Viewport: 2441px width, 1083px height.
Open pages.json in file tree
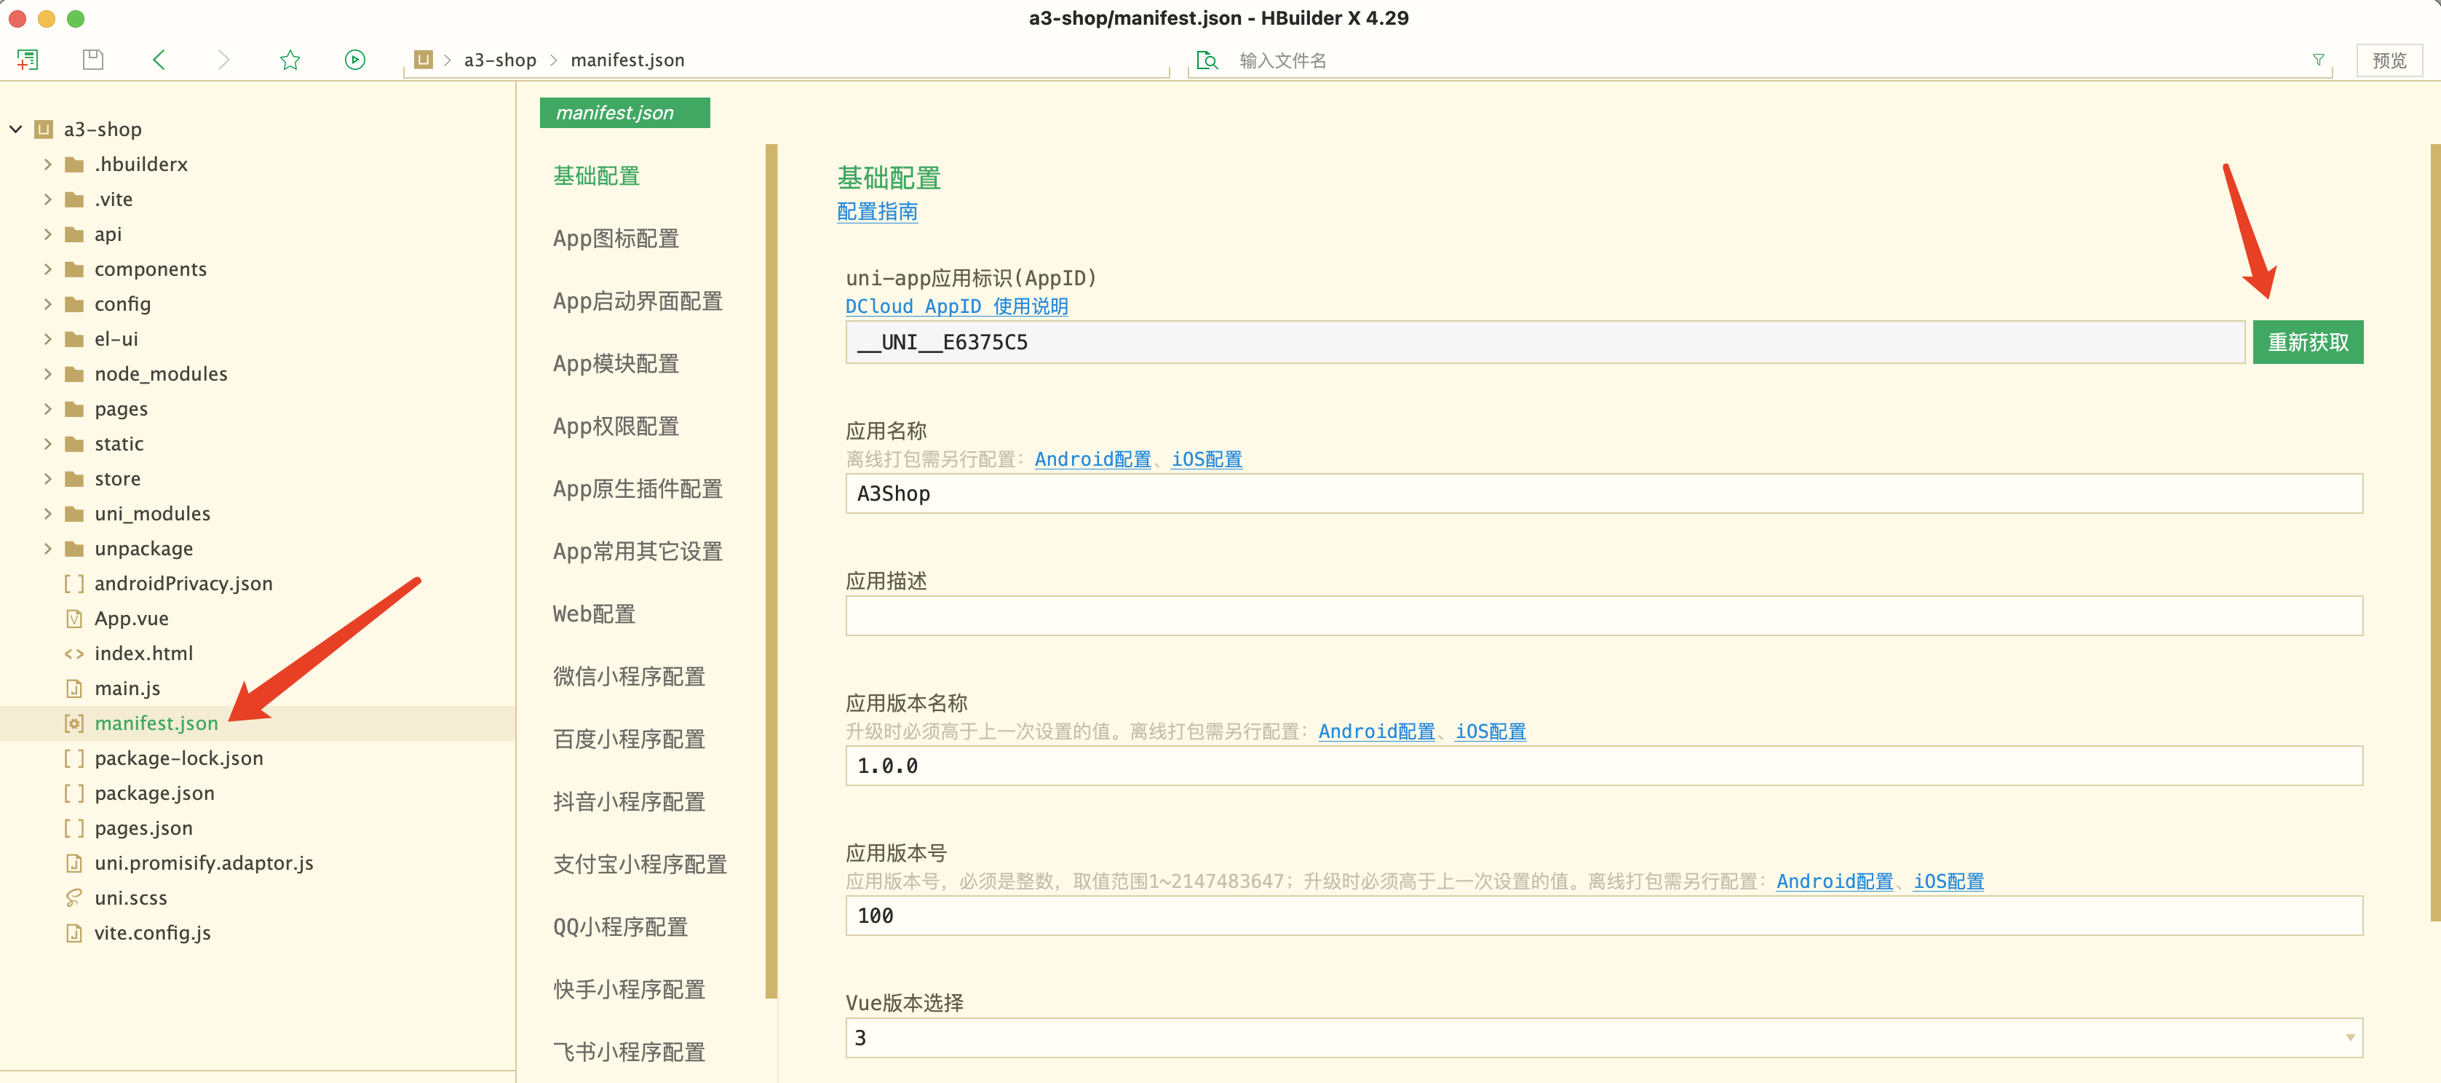(143, 828)
